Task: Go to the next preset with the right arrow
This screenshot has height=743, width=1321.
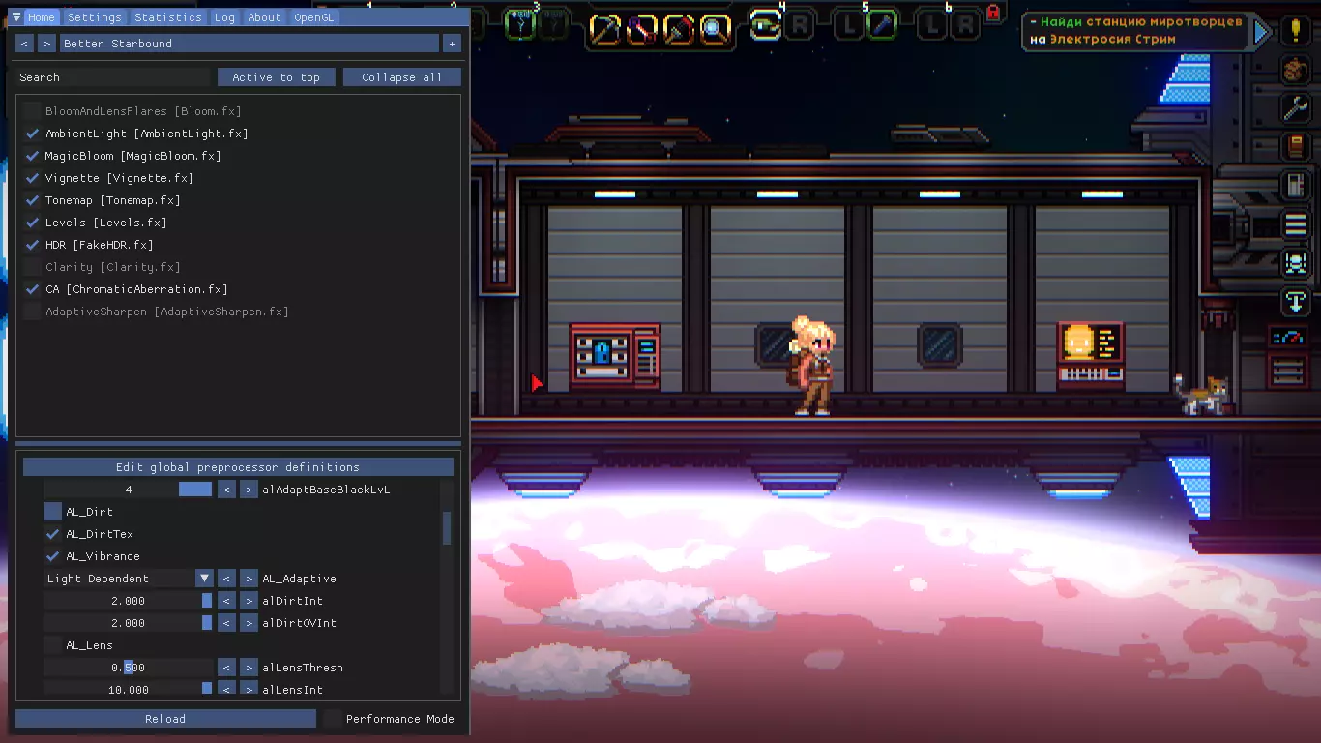Action: pyautogui.click(x=46, y=44)
